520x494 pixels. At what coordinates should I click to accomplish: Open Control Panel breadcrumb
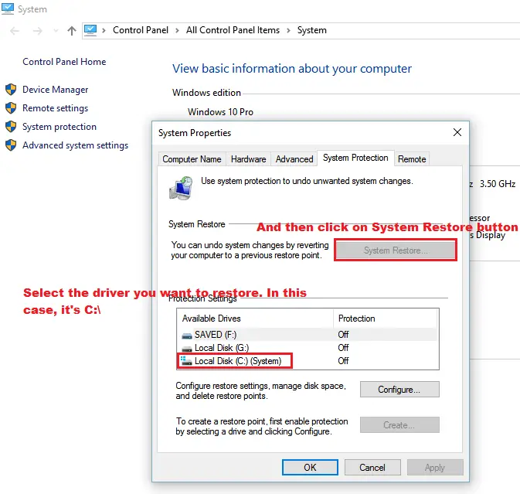pos(141,30)
